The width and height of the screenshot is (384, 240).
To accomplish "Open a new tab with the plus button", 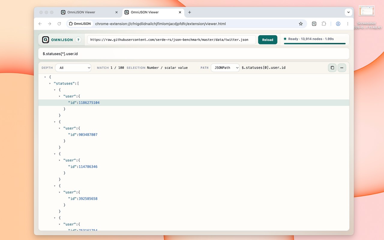I will point(190,12).
